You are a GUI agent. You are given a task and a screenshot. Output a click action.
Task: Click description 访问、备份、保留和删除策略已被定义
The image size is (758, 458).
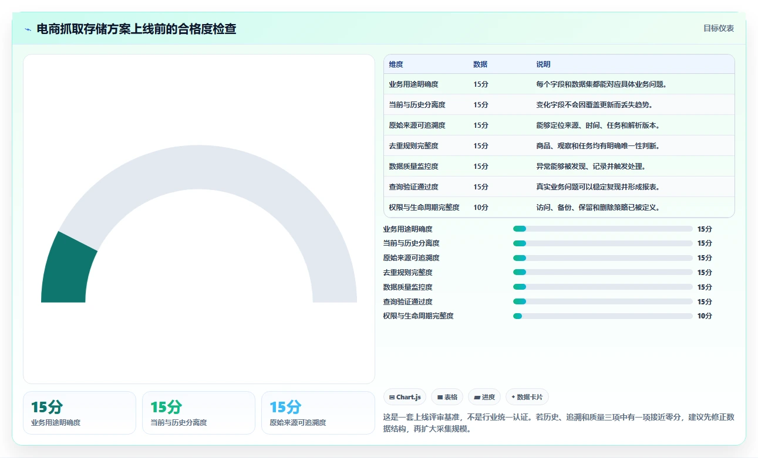[x=598, y=208]
